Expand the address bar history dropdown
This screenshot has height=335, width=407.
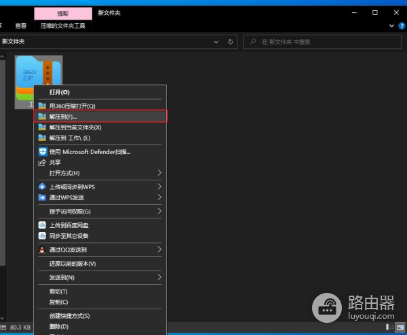point(217,41)
